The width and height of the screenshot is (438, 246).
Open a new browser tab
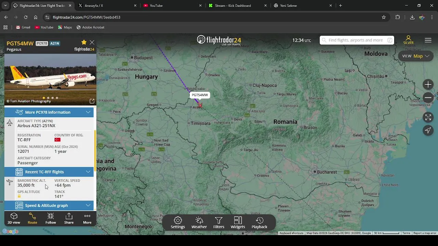(340, 5)
